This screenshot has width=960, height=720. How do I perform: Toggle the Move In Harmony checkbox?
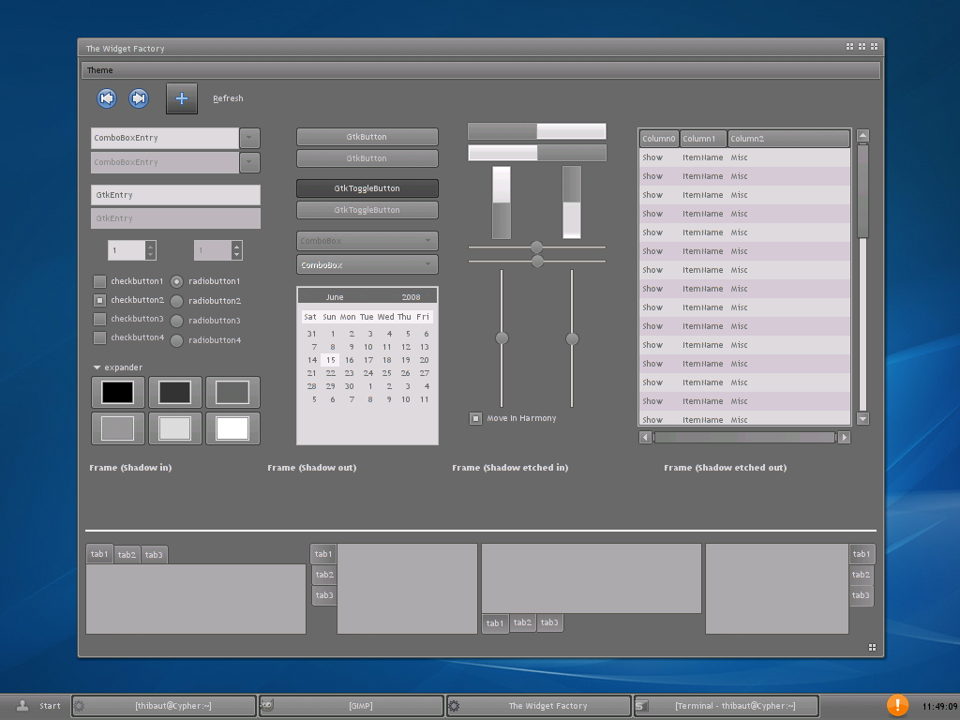[x=475, y=418]
